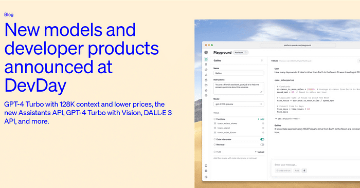Open the Usage chart icon in sidebar

click(206, 90)
